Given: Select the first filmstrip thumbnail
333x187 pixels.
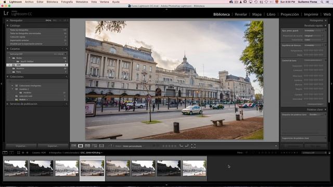Looking at the screenshot, I should pyautogui.click(x=16, y=168).
